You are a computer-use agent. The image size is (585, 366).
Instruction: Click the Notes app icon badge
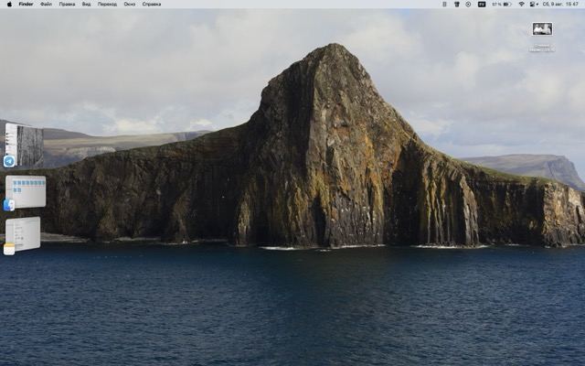pyautogui.click(x=9, y=249)
